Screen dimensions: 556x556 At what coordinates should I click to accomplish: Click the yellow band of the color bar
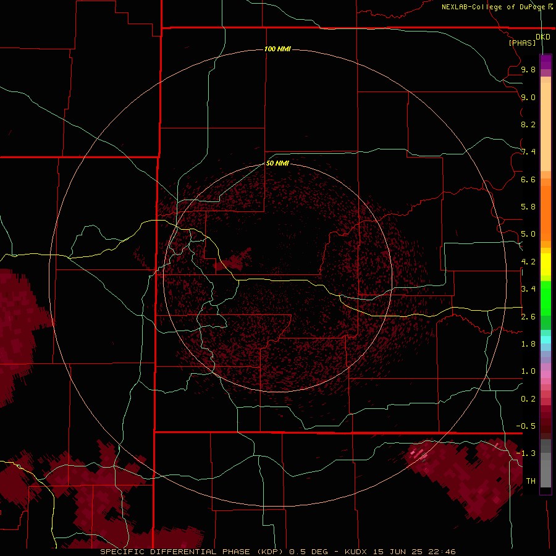[545, 264]
